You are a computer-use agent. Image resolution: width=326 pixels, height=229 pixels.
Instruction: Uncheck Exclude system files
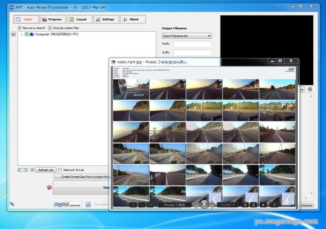pos(50,28)
